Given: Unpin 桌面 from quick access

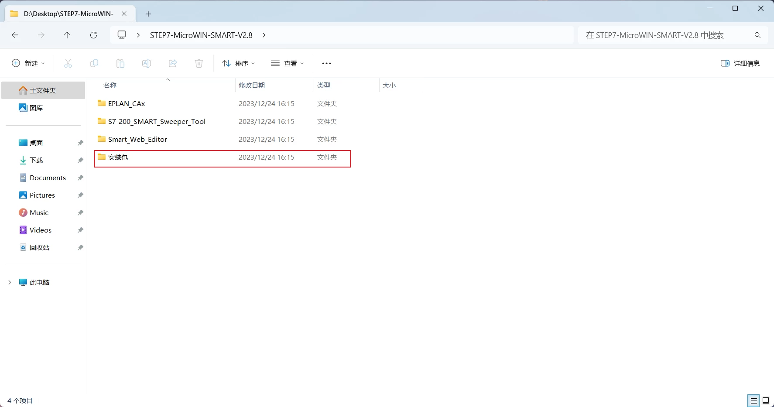Looking at the screenshot, I should [x=80, y=143].
